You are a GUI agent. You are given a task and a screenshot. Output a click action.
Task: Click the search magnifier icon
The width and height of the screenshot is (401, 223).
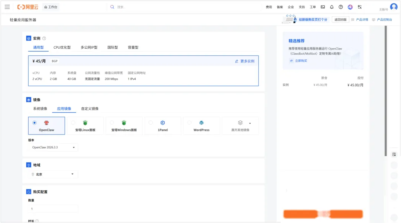point(112,7)
